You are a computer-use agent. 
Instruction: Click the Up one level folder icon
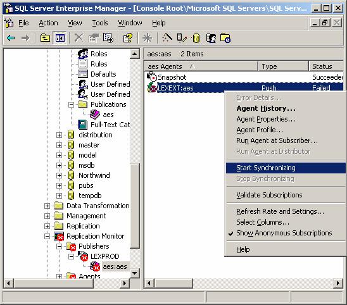point(45,38)
